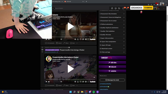Switch to the (232) xQc browser tab
The image size is (168, 94).
click(74, 2)
